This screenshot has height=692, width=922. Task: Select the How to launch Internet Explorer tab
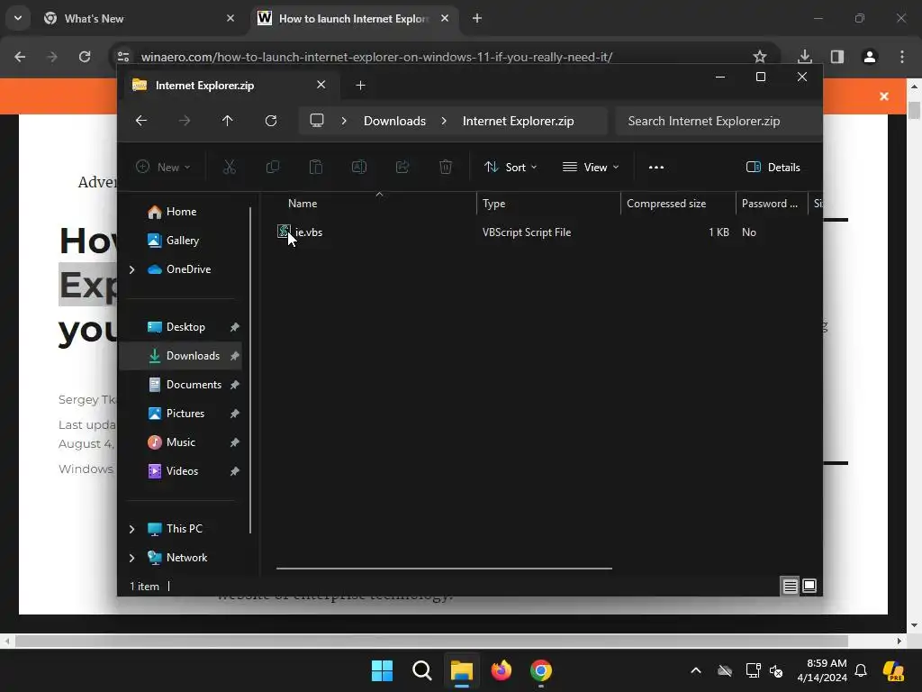(353, 18)
